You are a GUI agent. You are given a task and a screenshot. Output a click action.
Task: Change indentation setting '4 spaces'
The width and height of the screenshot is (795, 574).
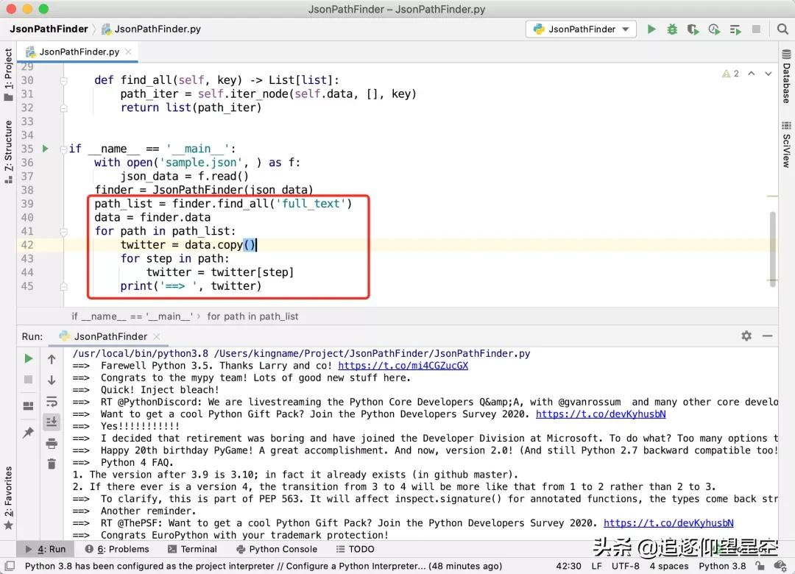pyautogui.click(x=668, y=566)
